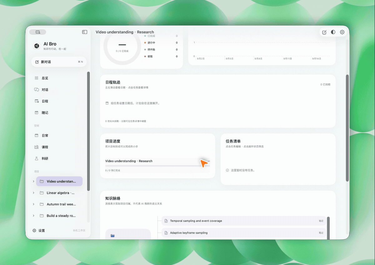Click the 日程轨迹 heading

click(113, 82)
